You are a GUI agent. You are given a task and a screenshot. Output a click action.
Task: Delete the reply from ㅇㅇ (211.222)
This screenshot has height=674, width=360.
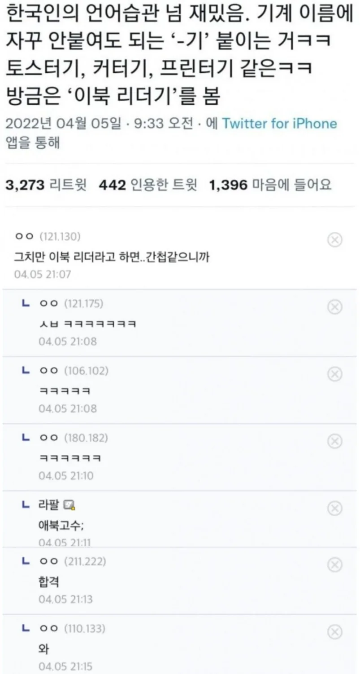click(335, 564)
